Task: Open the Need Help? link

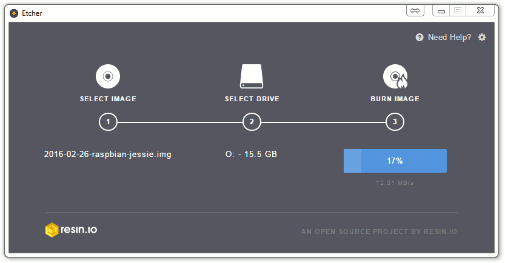Action: (x=449, y=38)
